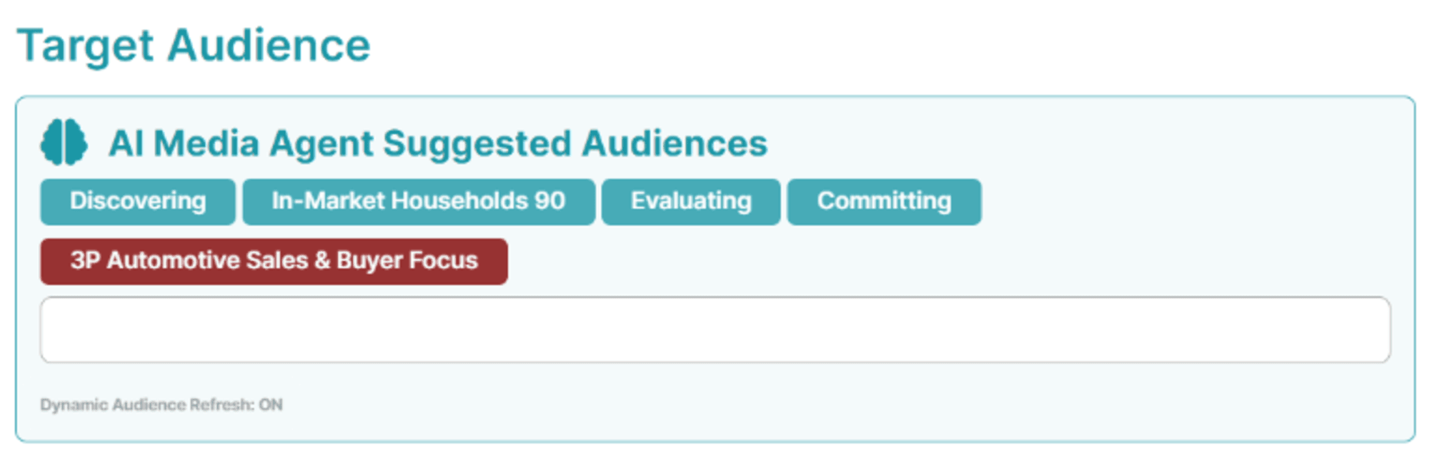Click the Target Audience heading

194,46
